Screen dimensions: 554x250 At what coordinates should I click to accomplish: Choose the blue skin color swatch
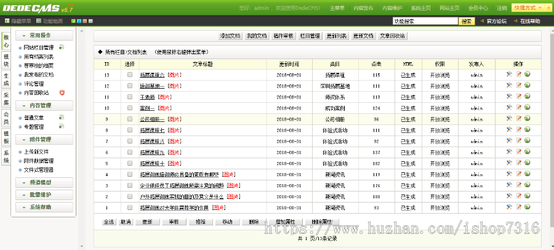(x=79, y=21)
